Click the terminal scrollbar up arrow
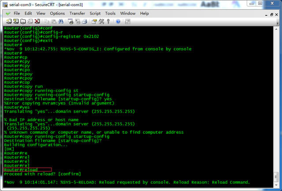282x191 pixels. (276, 29)
